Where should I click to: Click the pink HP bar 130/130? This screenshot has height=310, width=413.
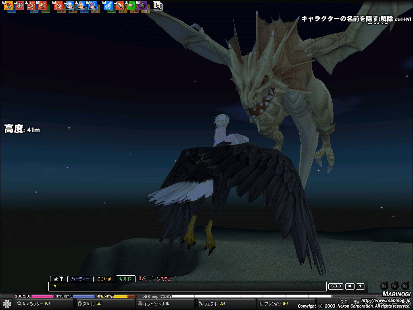click(34, 296)
